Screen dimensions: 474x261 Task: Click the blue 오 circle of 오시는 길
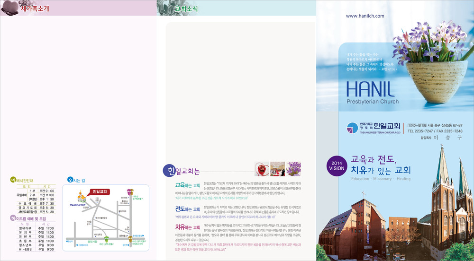(x=70, y=180)
